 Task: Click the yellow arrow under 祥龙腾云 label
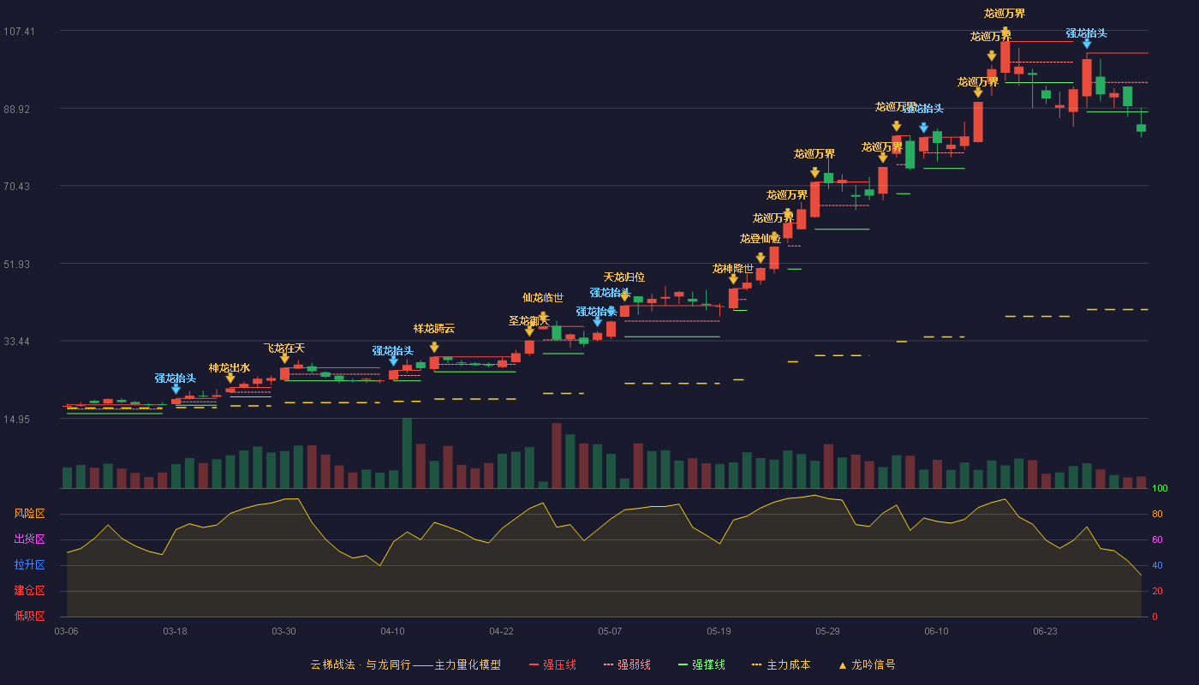[434, 347]
